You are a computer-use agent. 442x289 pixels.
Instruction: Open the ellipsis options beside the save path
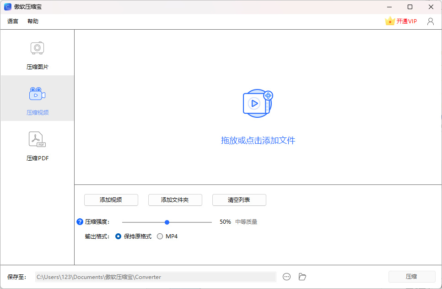tap(286, 277)
